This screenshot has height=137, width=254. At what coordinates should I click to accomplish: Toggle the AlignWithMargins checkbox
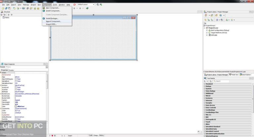pyautogui.click(x=16, y=79)
